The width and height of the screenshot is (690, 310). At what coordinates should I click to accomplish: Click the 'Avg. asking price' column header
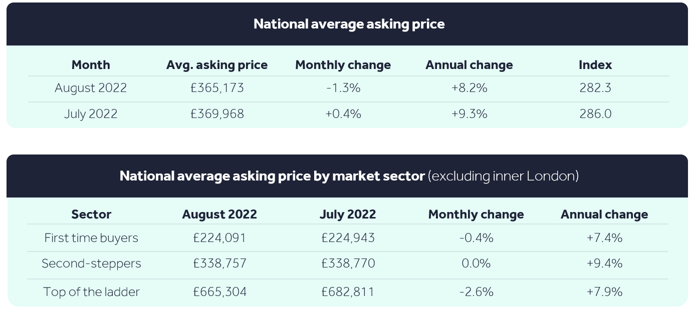click(217, 65)
